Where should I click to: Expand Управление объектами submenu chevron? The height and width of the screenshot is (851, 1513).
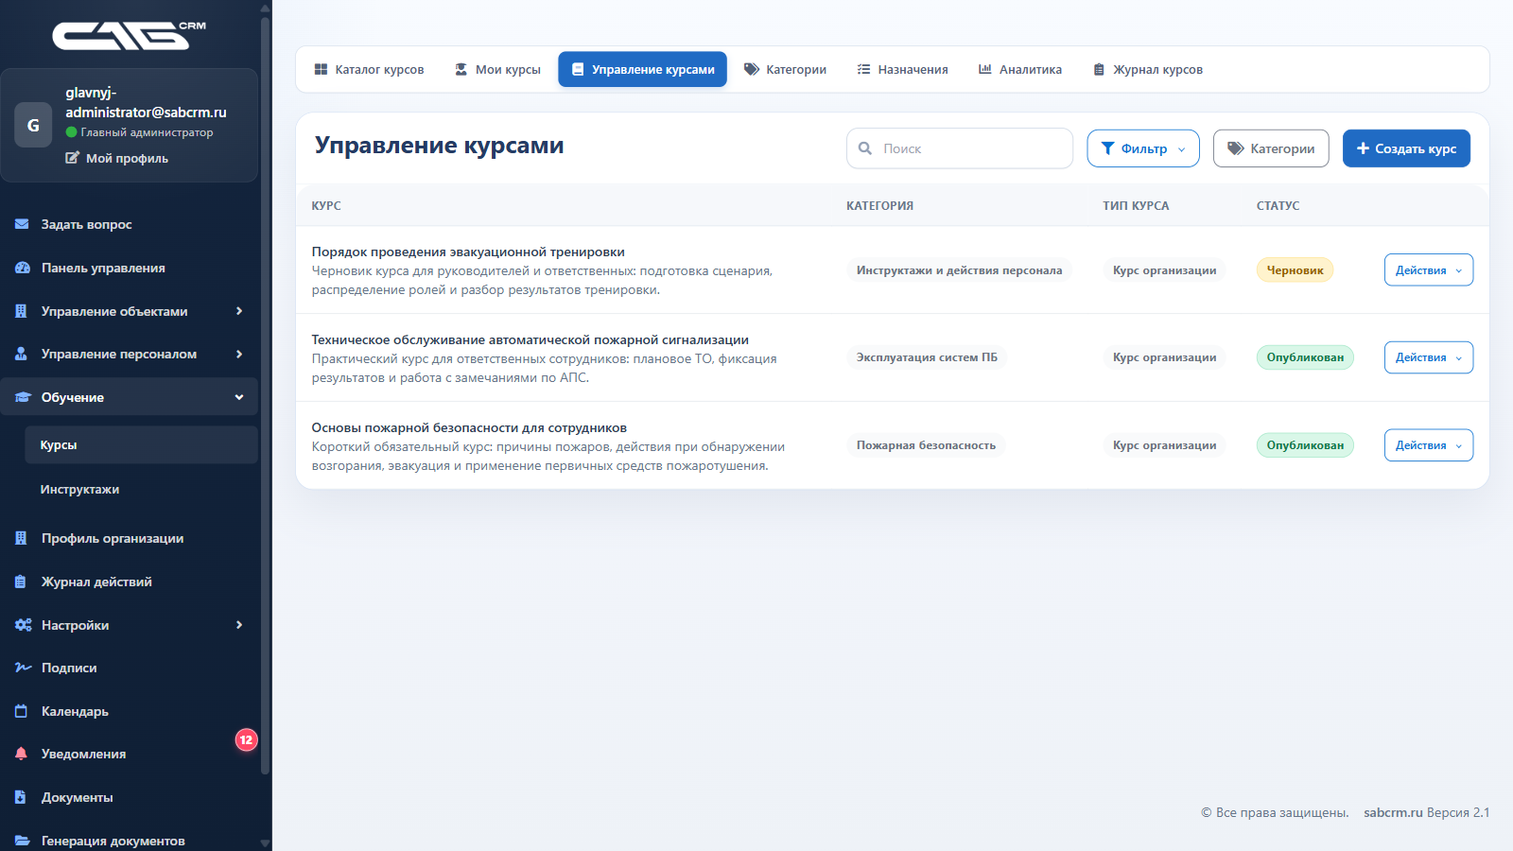click(x=239, y=311)
